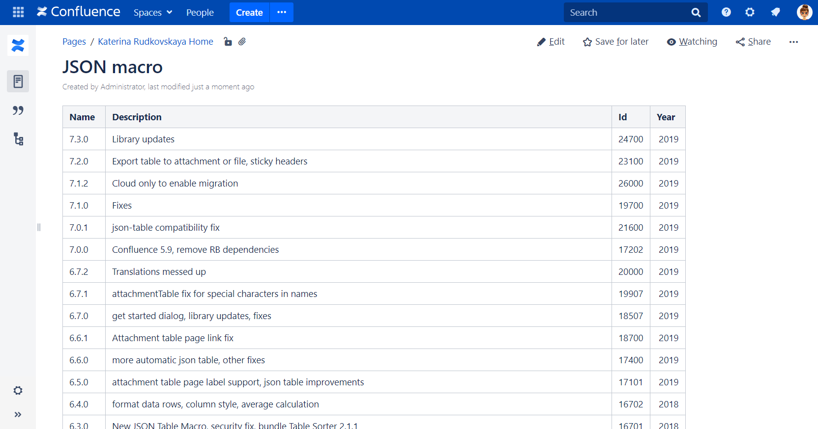Expand the Spaces dropdown menu

(x=153, y=12)
